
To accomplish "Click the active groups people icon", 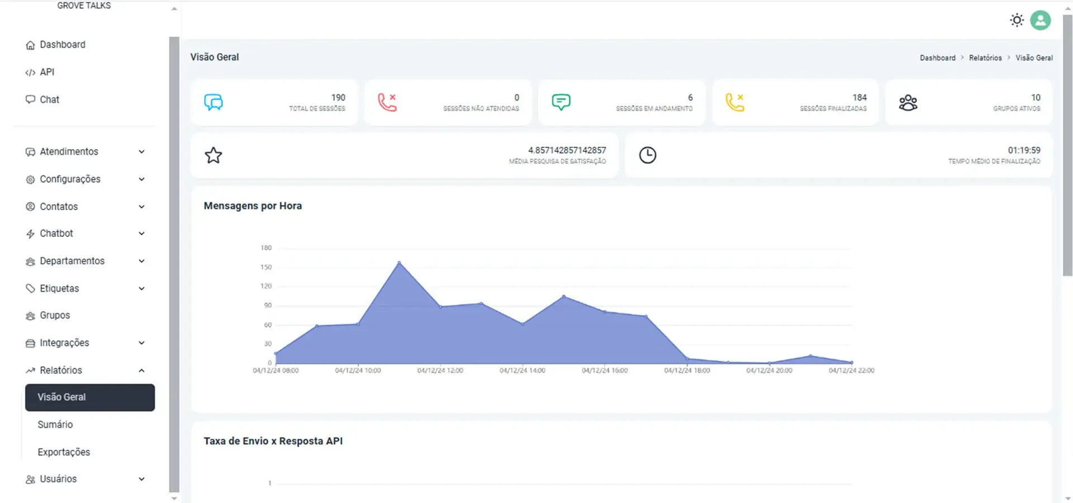I will point(908,103).
